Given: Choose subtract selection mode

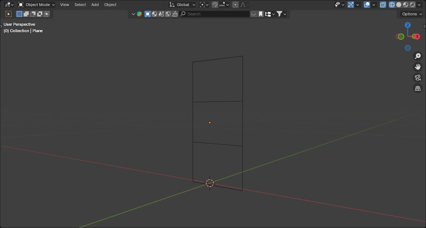Looking at the screenshot, I should (x=33, y=14).
